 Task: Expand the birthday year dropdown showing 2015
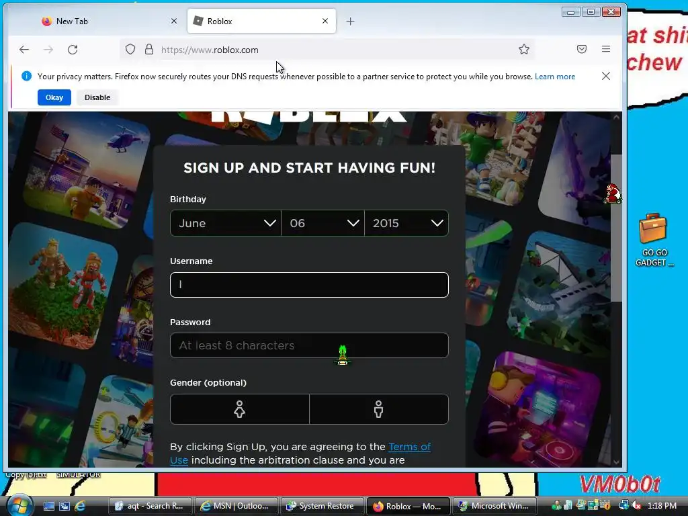point(406,223)
